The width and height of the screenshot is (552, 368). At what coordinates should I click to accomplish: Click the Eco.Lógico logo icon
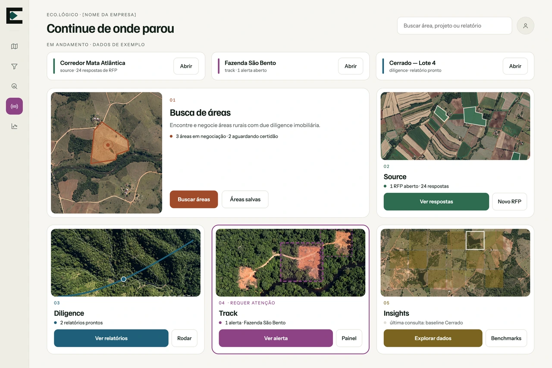[14, 16]
